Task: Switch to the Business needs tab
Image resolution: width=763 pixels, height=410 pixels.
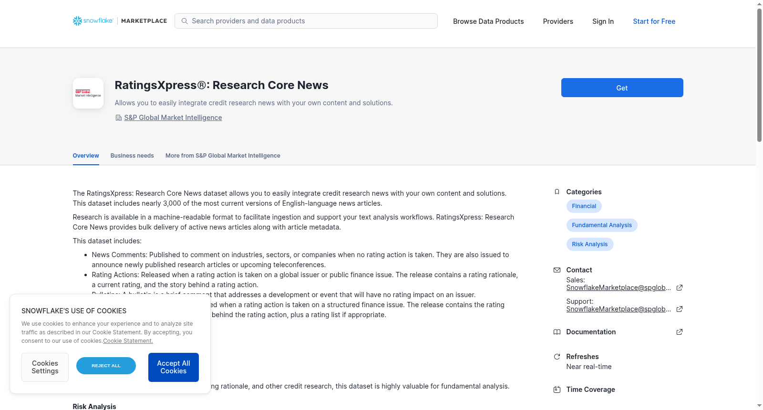Action: [132, 156]
